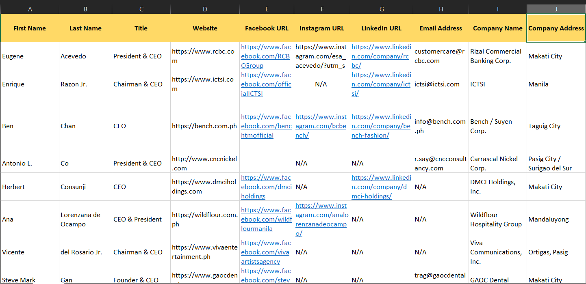The height and width of the screenshot is (284, 586).
Task: Select the cell containing Razon Jr.
Action: point(85,84)
